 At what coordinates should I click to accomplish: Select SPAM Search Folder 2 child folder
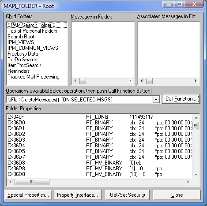(37, 25)
